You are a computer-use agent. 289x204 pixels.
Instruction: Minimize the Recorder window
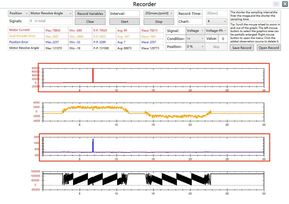[276, 4]
